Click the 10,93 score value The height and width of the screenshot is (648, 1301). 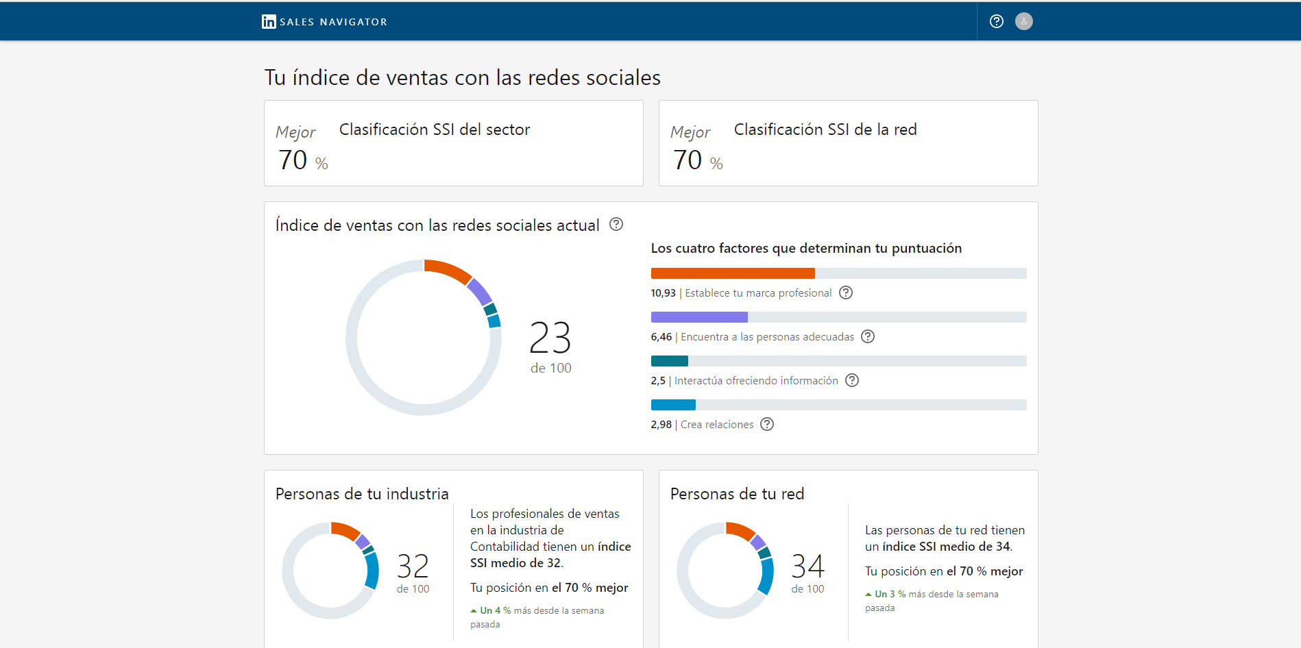click(663, 293)
